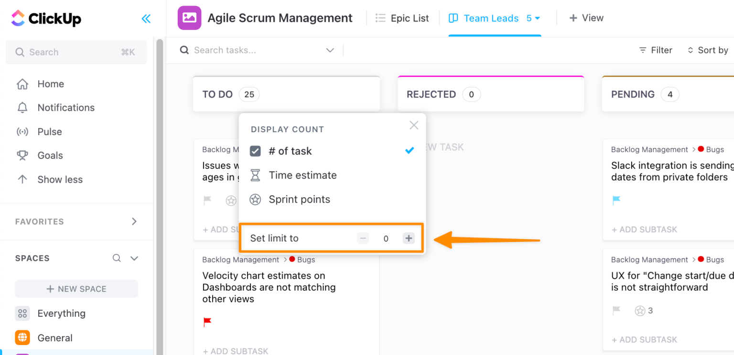Open Notifications from the sidebar
The image size is (734, 355).
coord(65,107)
